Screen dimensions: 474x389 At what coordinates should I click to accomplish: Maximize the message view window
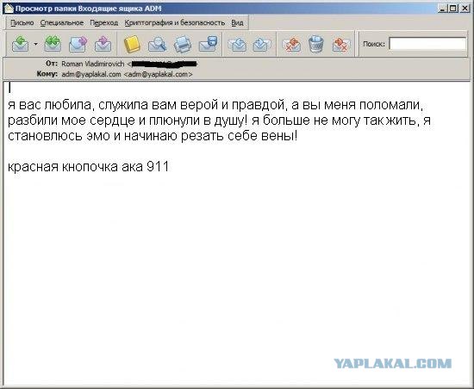click(453, 9)
